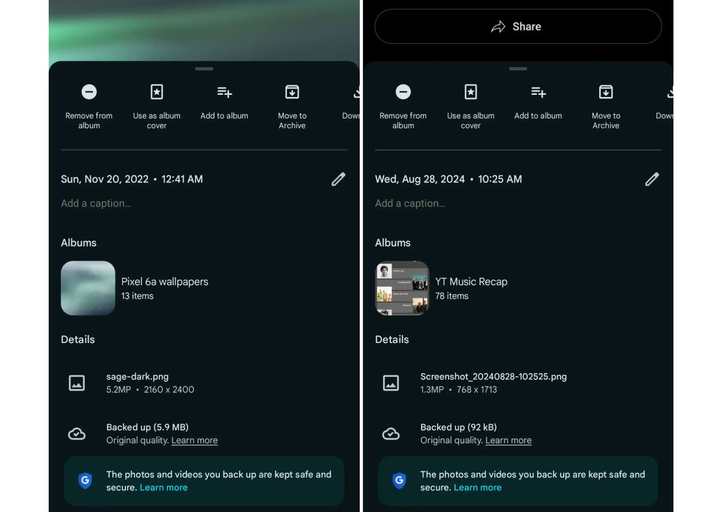Screen dimensions: 711x512
Task: Tap Add to album icon in left panel
Action: click(x=224, y=92)
